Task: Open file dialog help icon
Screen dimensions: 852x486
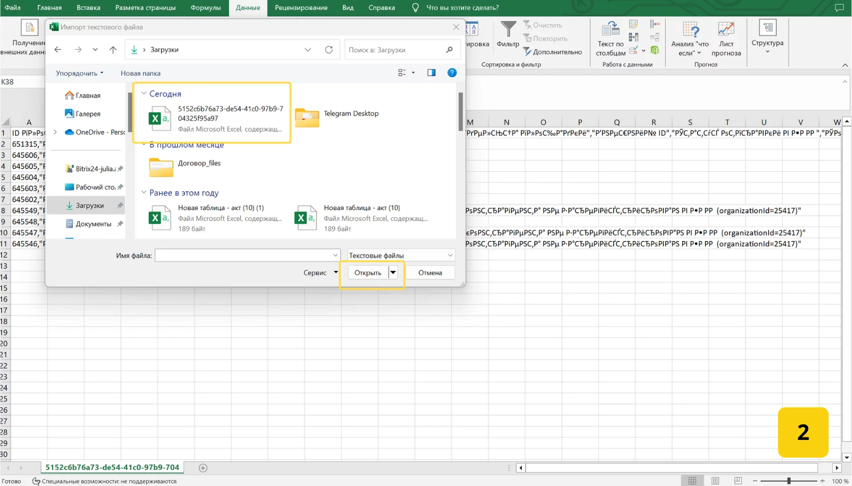Action: tap(452, 73)
